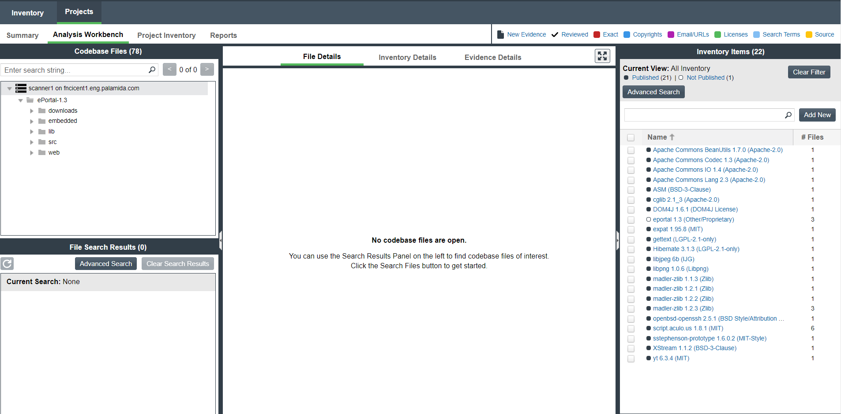Click the fullscreen expand icon in File Details

point(602,56)
